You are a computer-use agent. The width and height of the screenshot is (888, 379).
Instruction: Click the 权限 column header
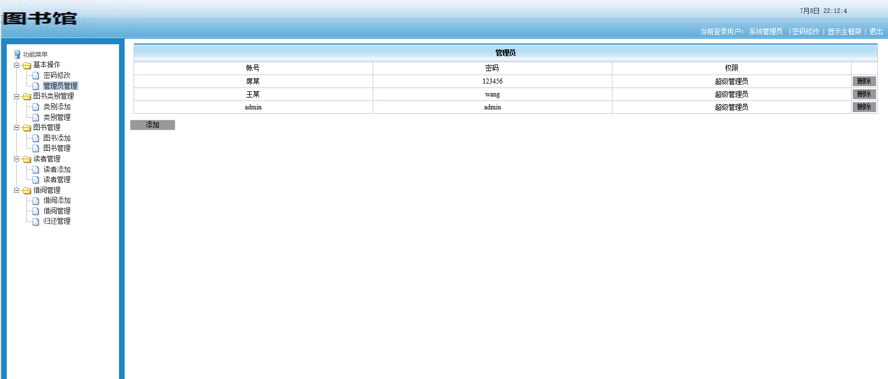(x=731, y=68)
